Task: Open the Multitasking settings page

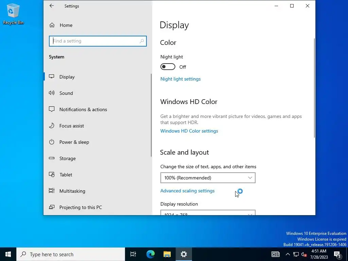Action: (x=97, y=191)
